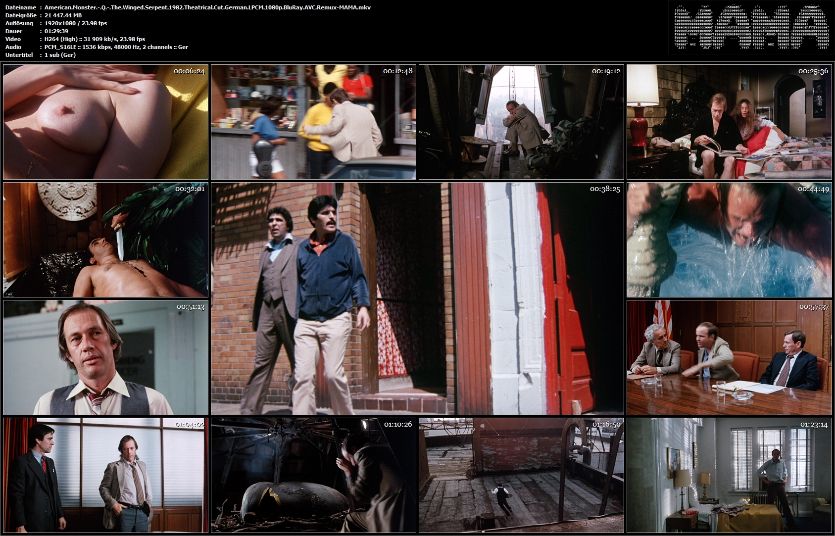The height and width of the screenshot is (536, 835).
Task: Click the Auflösung label
Action: click(x=19, y=23)
